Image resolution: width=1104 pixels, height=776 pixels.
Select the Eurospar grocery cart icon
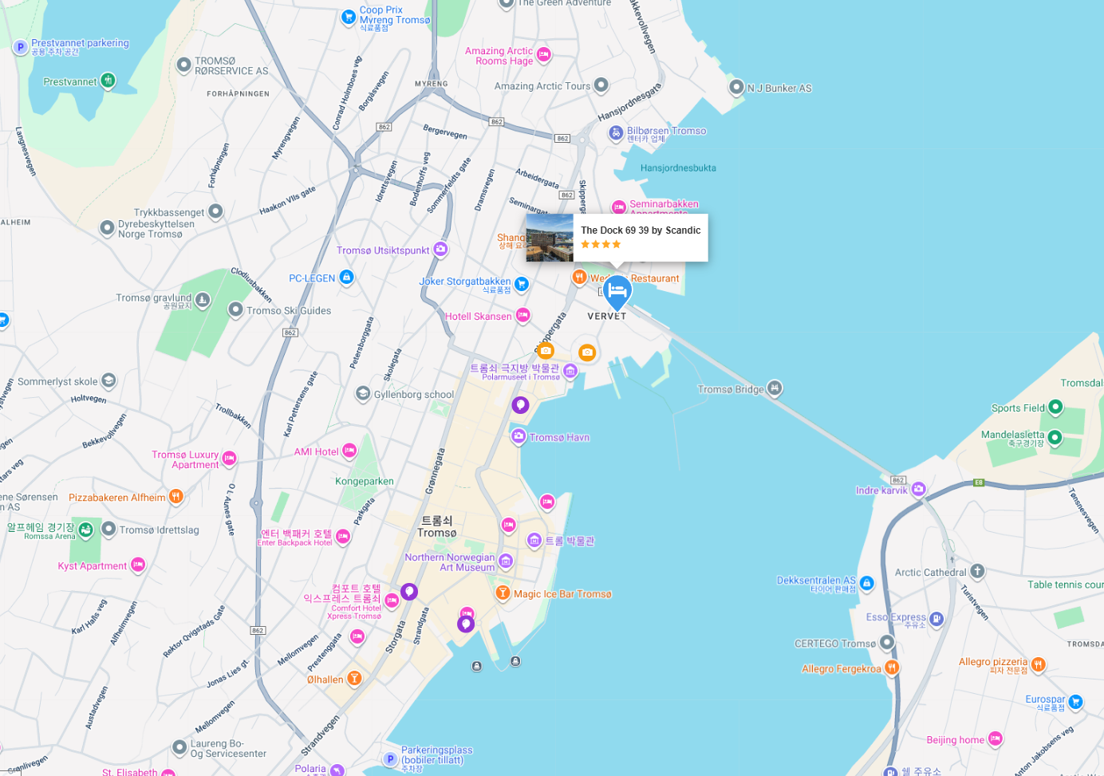pyautogui.click(x=1075, y=702)
